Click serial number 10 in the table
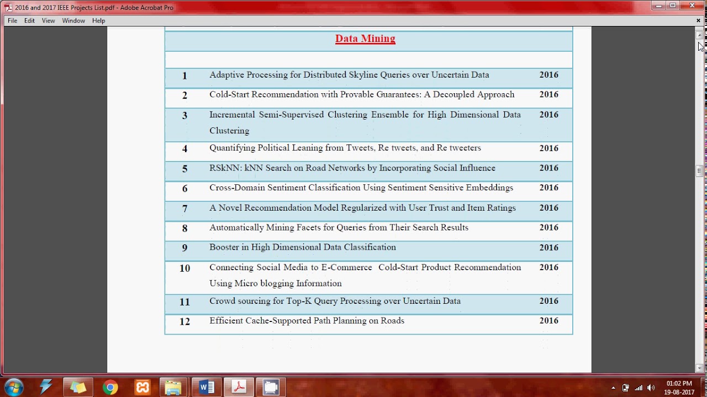 click(184, 269)
